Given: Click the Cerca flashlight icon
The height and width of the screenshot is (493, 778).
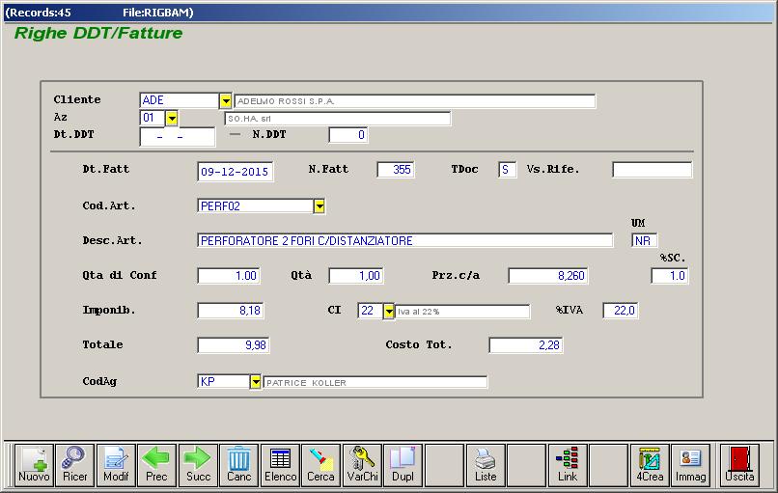Looking at the screenshot, I should point(321,465).
